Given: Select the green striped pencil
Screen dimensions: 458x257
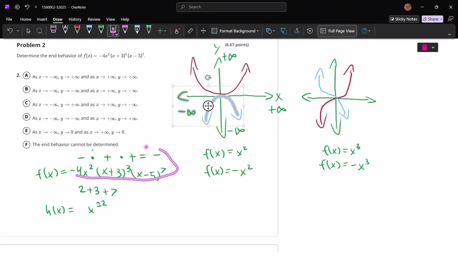Looking at the screenshot, I should [x=149, y=30].
